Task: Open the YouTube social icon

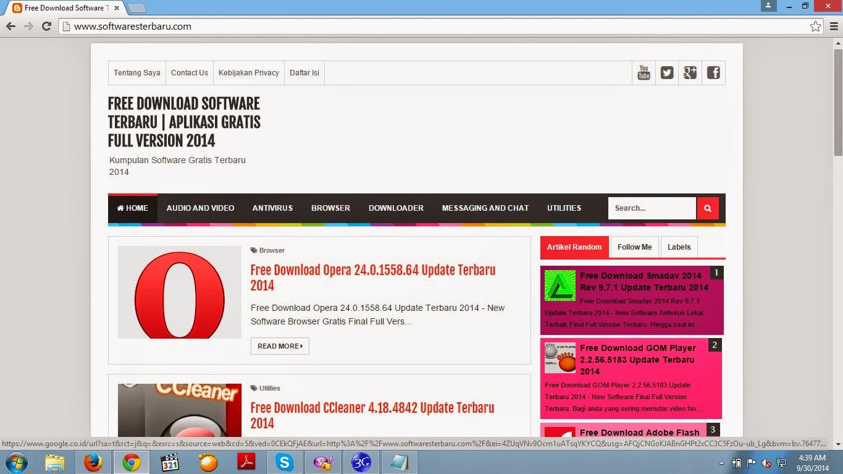Action: [x=644, y=73]
